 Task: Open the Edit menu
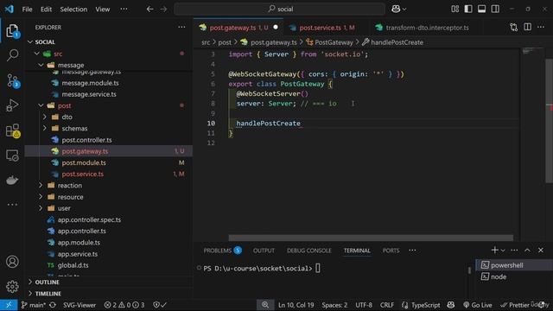tap(46, 10)
